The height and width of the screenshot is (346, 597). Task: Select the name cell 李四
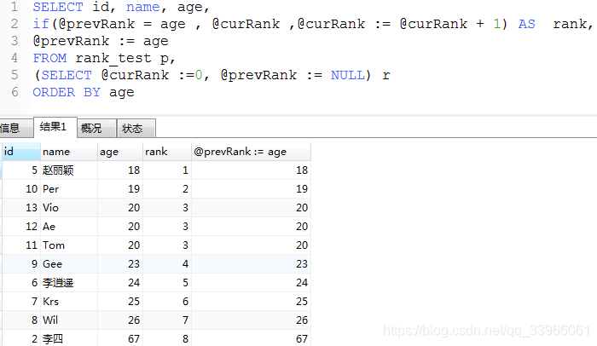pyautogui.click(x=69, y=338)
